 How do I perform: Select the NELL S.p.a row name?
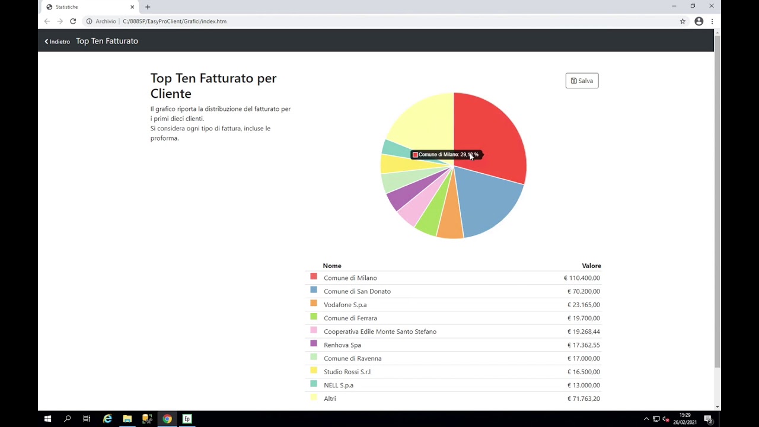pos(339,385)
